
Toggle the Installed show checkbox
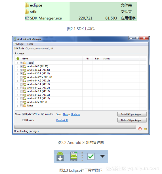[43, 114]
